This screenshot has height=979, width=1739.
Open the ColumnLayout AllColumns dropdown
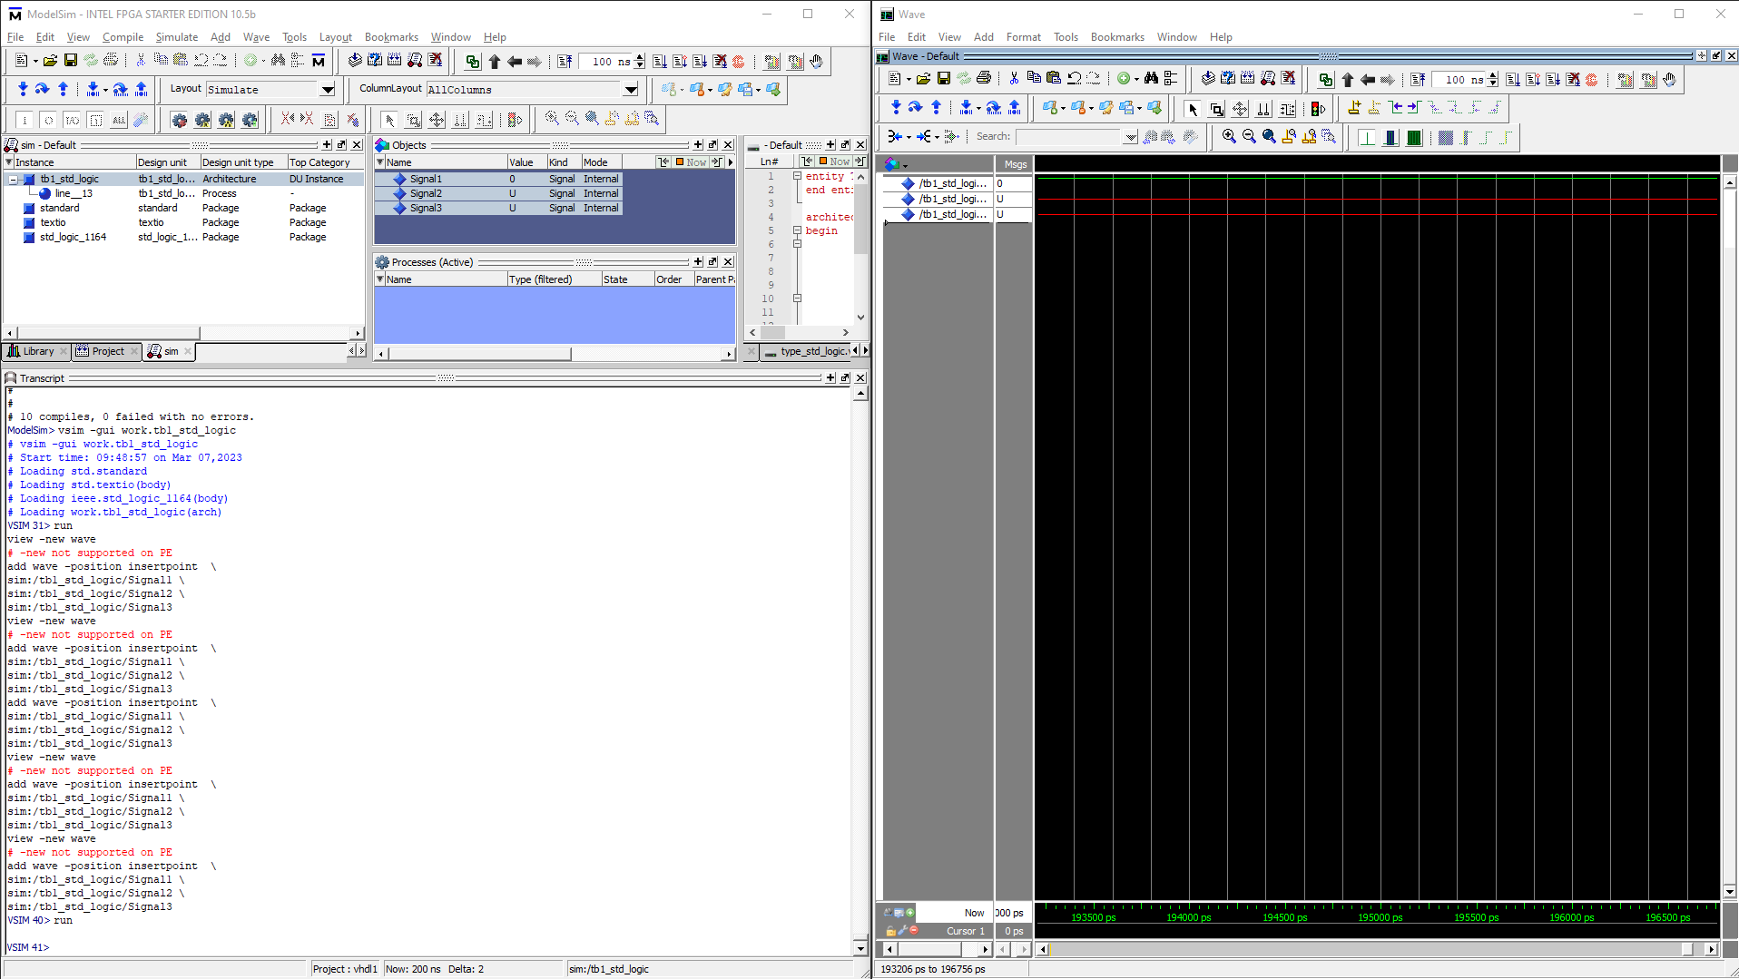[631, 89]
